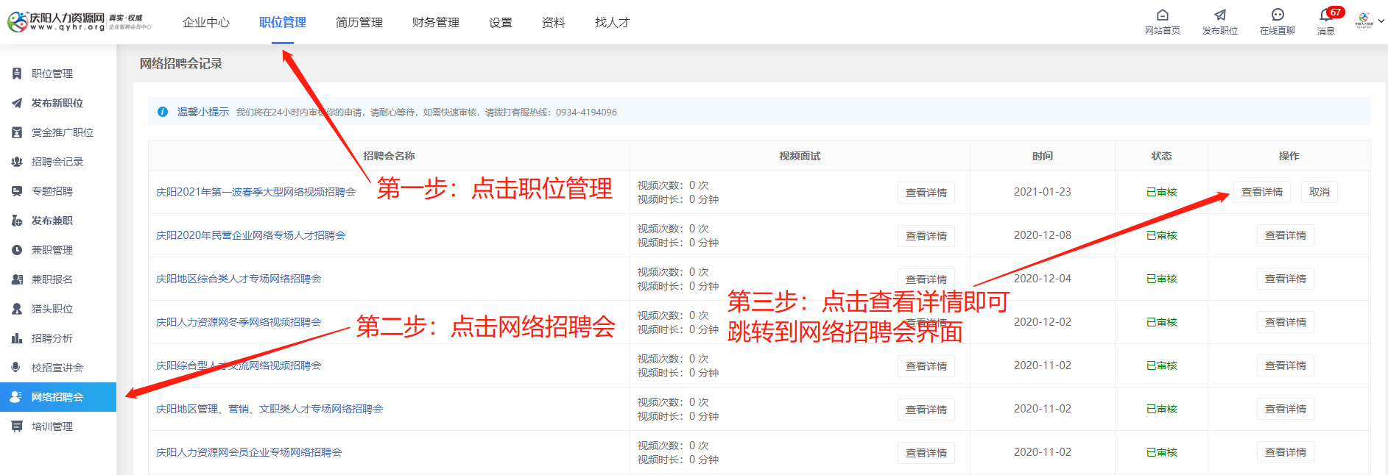Image resolution: width=1388 pixels, height=475 pixels.
Task: Select 发布新职位 sidebar label
Action: (x=57, y=103)
